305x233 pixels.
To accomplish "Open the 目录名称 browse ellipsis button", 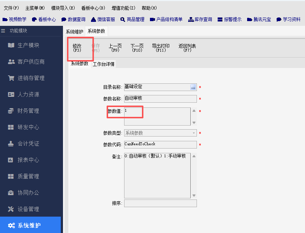I will 193,87.
